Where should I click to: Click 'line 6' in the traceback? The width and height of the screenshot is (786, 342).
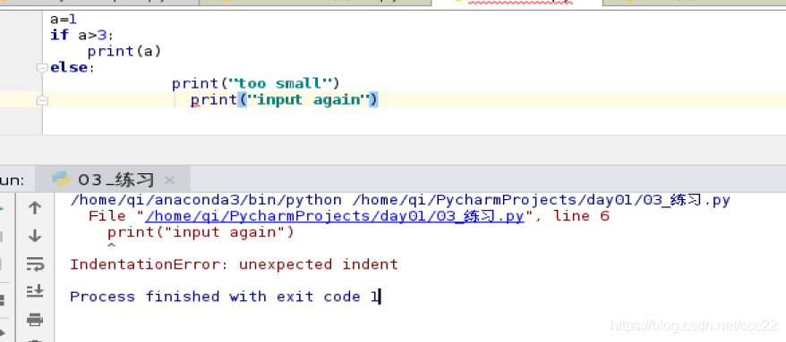[x=582, y=216]
